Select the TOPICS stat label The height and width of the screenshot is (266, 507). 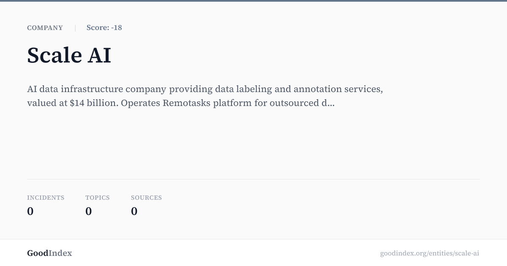[x=98, y=198]
